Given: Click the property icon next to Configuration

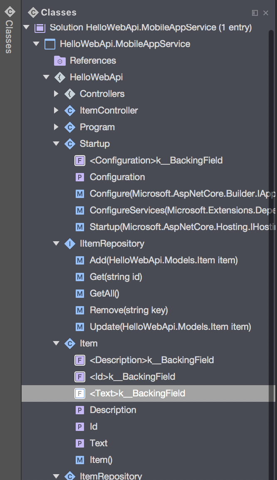Looking at the screenshot, I should coord(80,177).
